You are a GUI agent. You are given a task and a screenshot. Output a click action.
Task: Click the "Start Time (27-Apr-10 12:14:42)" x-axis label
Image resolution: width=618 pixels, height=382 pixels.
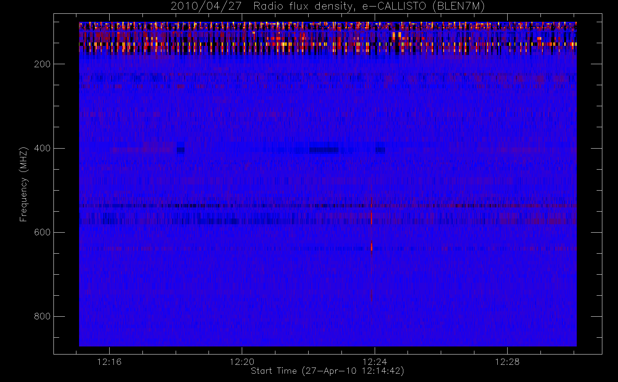pyautogui.click(x=327, y=371)
